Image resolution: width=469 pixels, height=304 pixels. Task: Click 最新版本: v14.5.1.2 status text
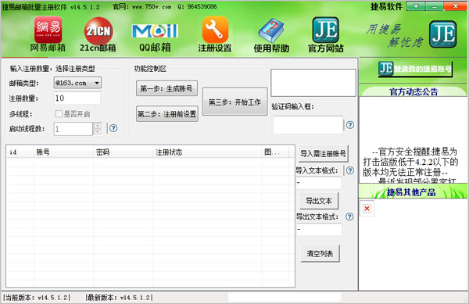119,298
